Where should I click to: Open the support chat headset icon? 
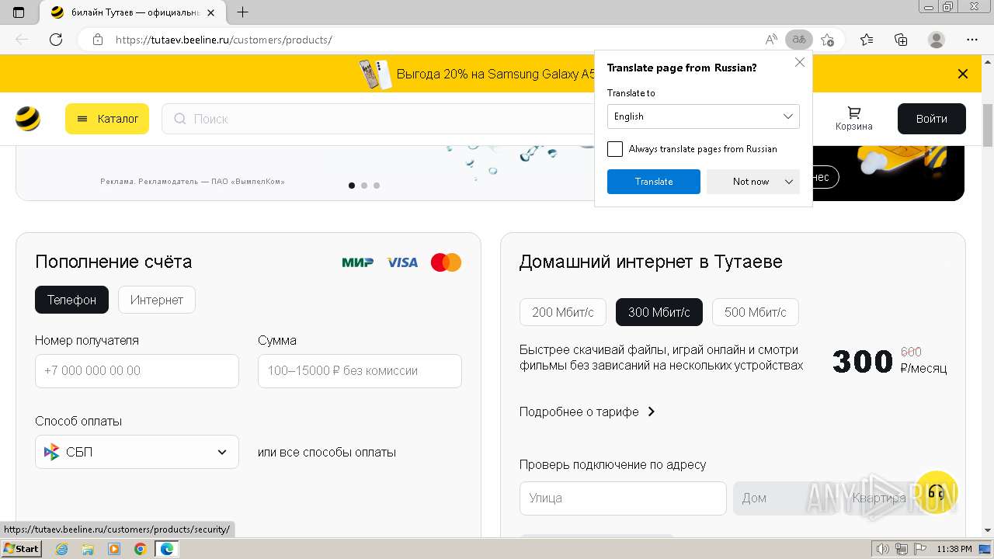(x=937, y=491)
